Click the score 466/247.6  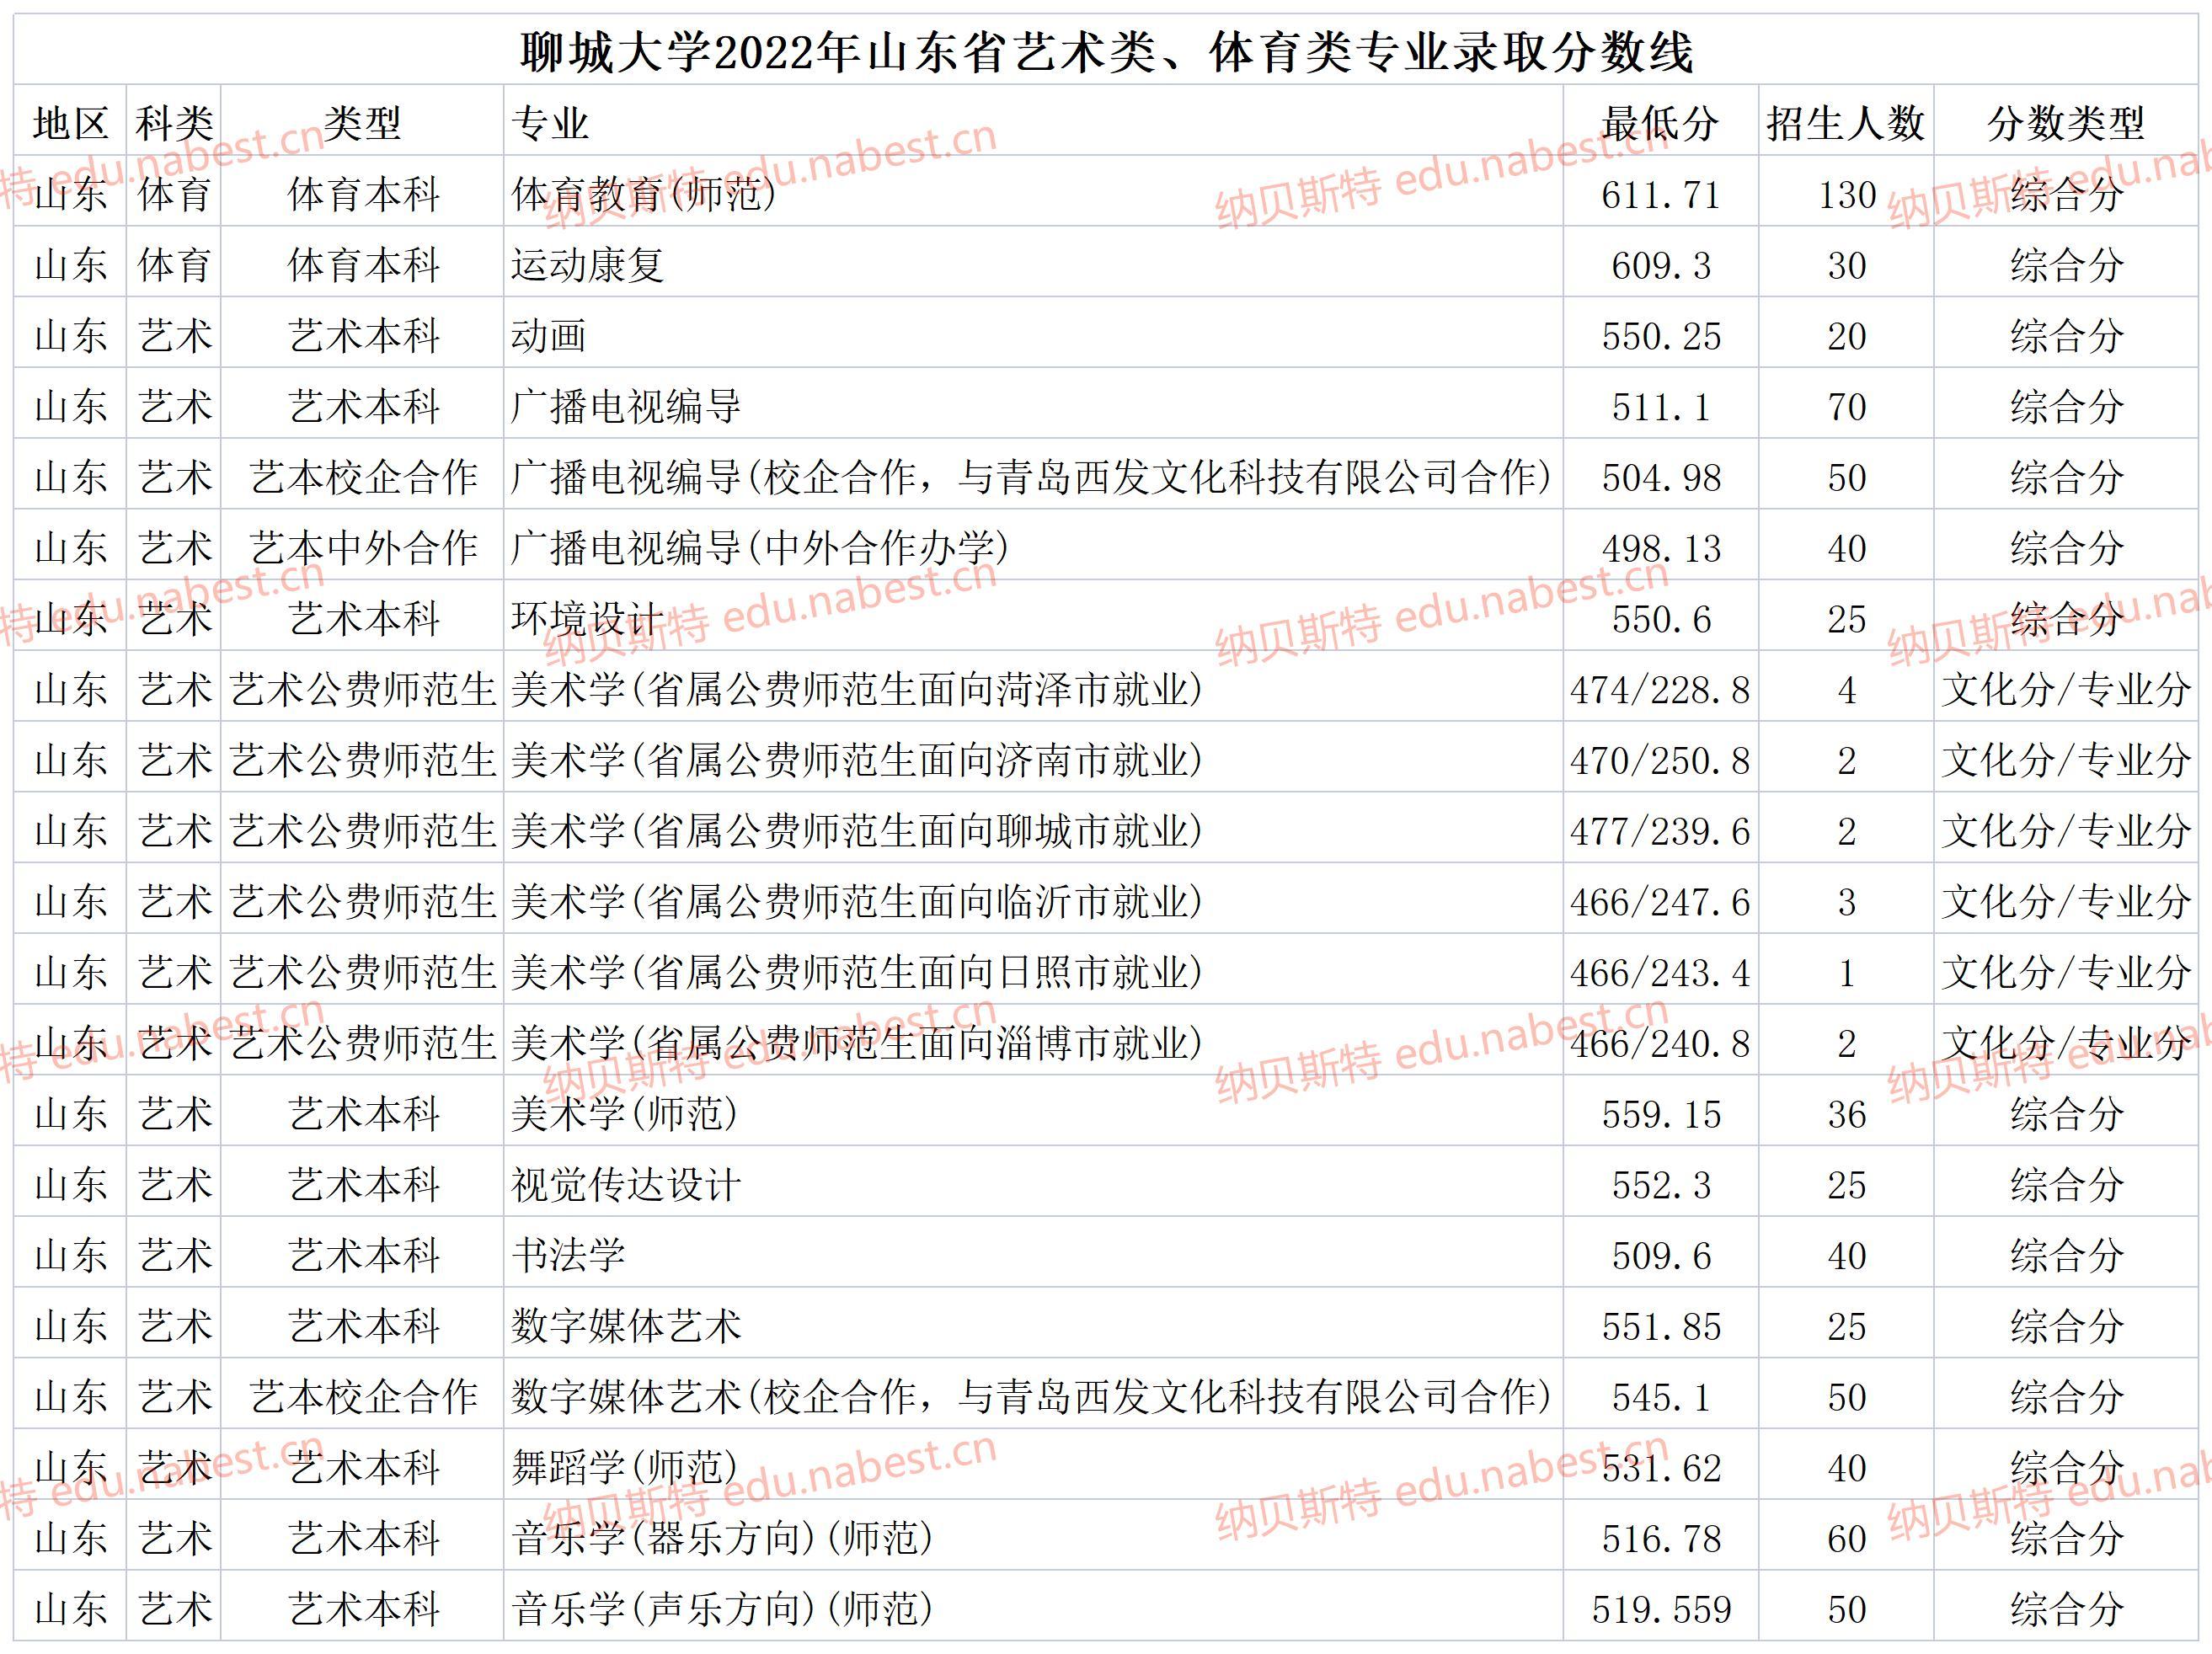1660,903
